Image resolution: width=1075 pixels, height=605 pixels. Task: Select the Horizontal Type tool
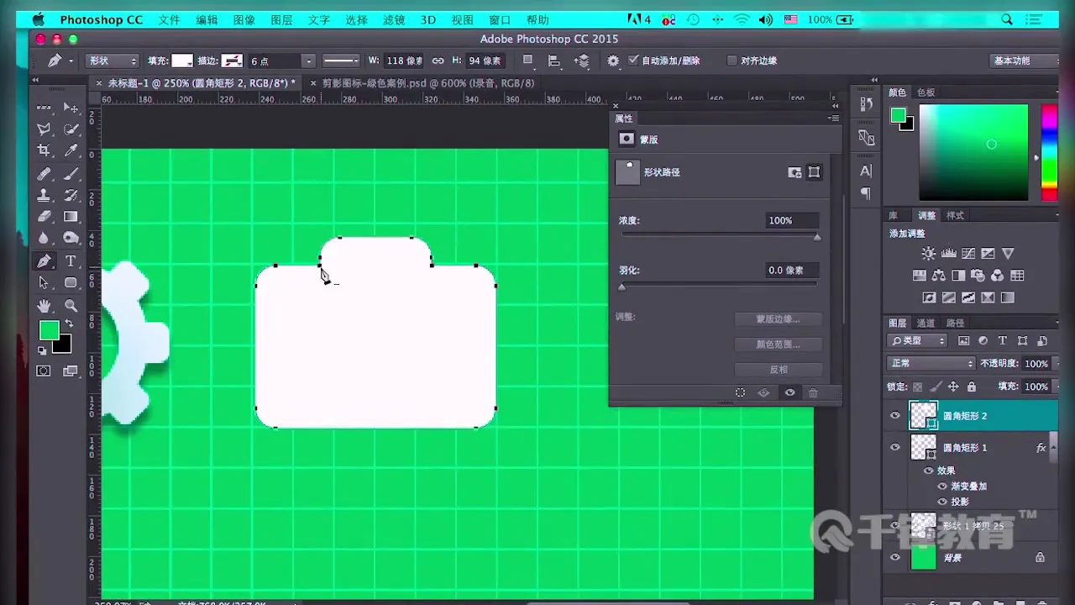point(71,261)
